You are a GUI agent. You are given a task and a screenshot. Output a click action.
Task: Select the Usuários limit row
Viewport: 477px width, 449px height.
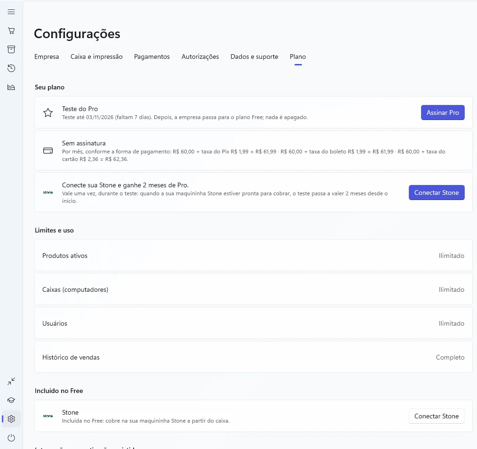(254, 323)
